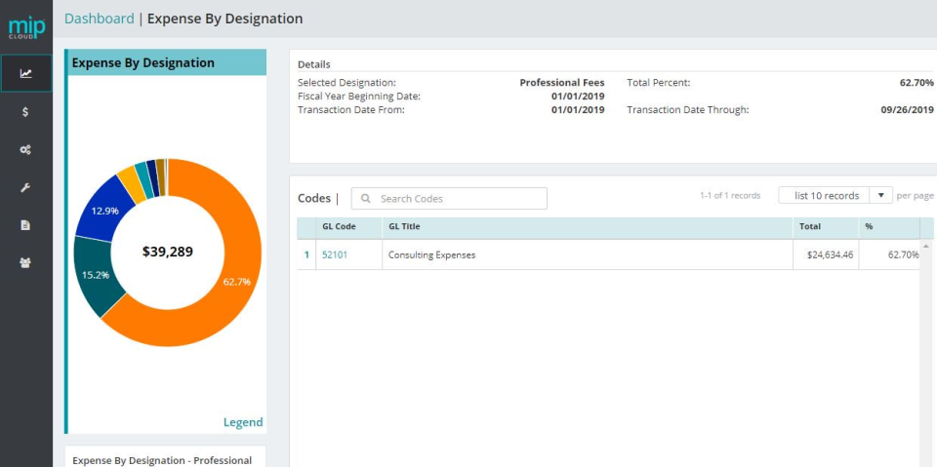This screenshot has height=467, width=937.
Task: Open the document reports sidebar icon
Action: [x=25, y=225]
